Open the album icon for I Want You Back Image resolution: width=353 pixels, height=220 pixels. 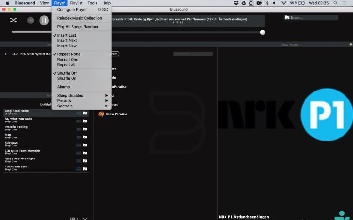pyautogui.click(x=85, y=169)
